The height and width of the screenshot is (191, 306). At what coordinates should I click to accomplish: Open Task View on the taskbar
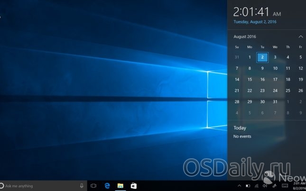tap(93, 186)
